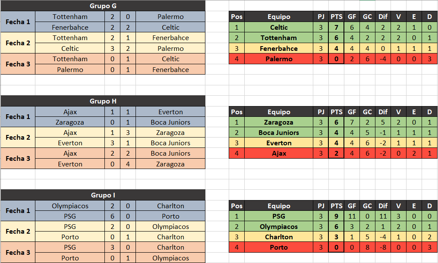Image resolution: width=438 pixels, height=263 pixels.
Task: Click Fenerbahce in Grupo G standings
Action: click(x=279, y=49)
